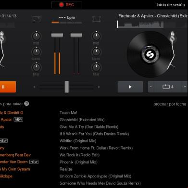Click the right deck filter knob
The image size is (188, 188).
96,67
